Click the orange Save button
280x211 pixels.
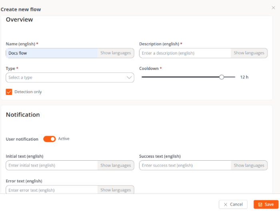point(266,204)
